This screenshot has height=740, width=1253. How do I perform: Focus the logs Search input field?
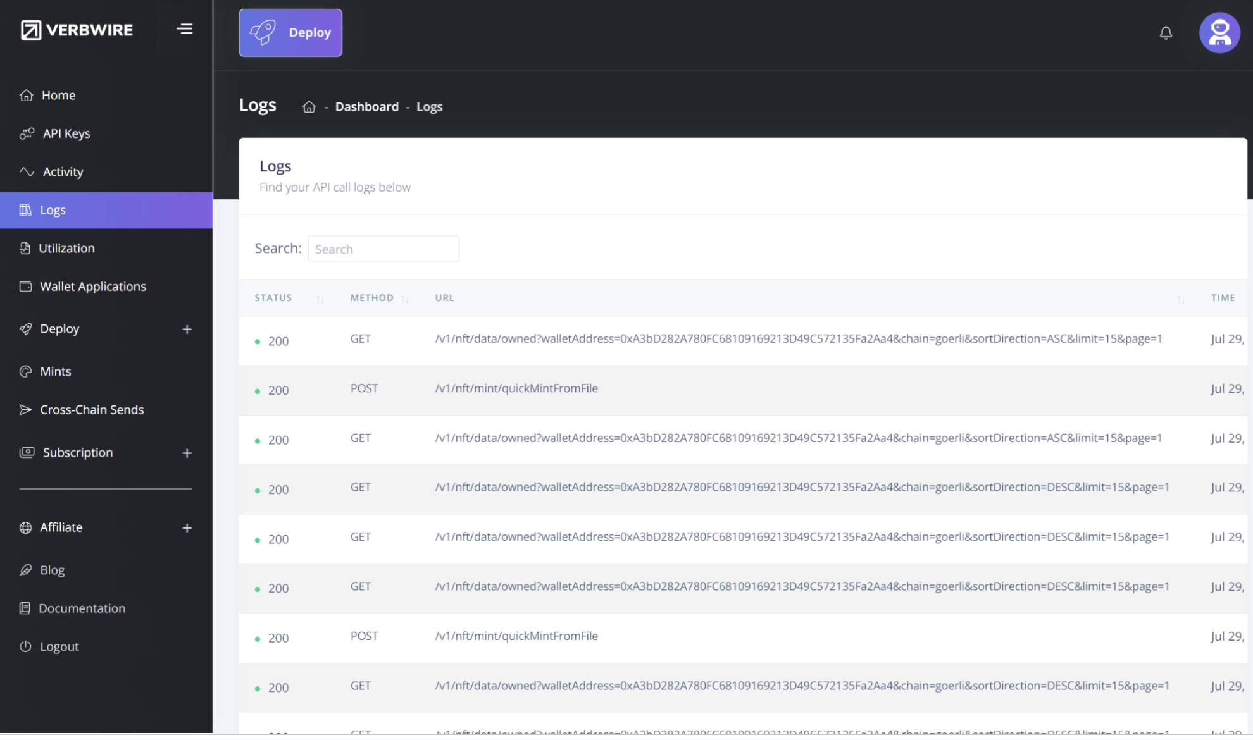coord(383,249)
